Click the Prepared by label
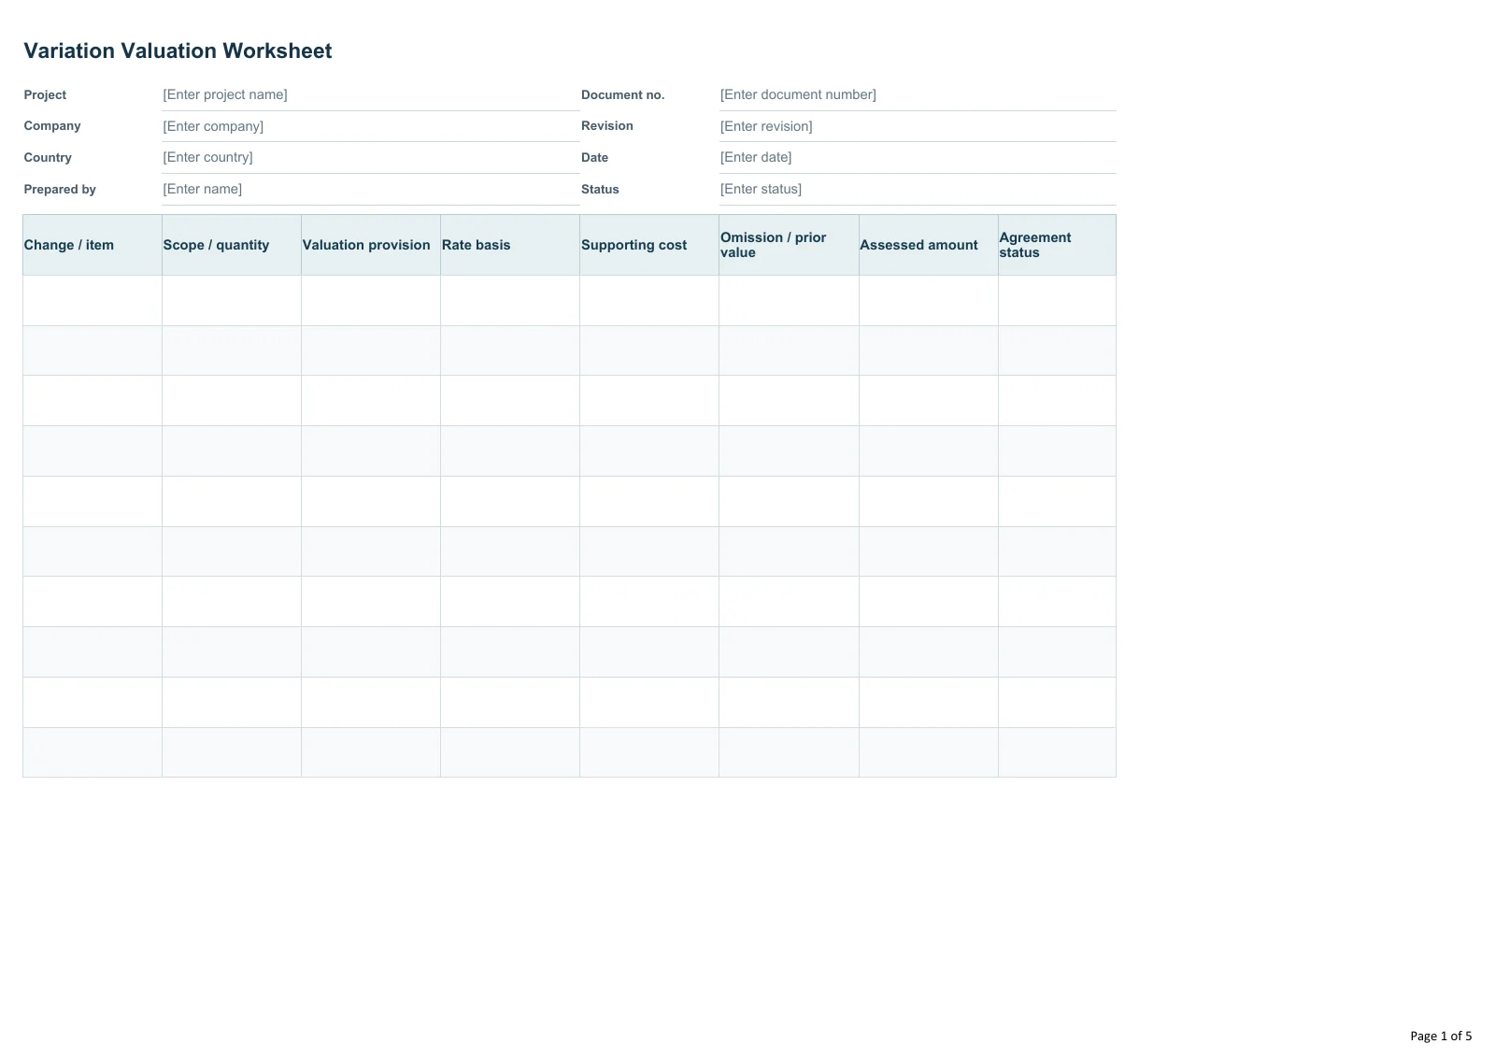Screen dimensions: 1495x1058 [x=60, y=189]
